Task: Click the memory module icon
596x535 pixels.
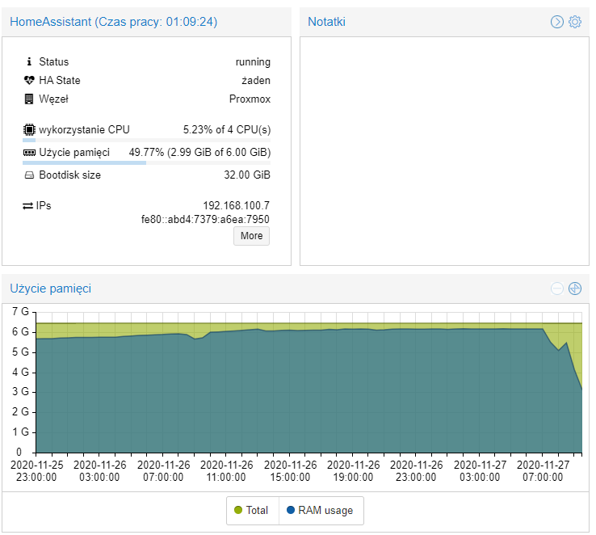Action: pos(29,153)
